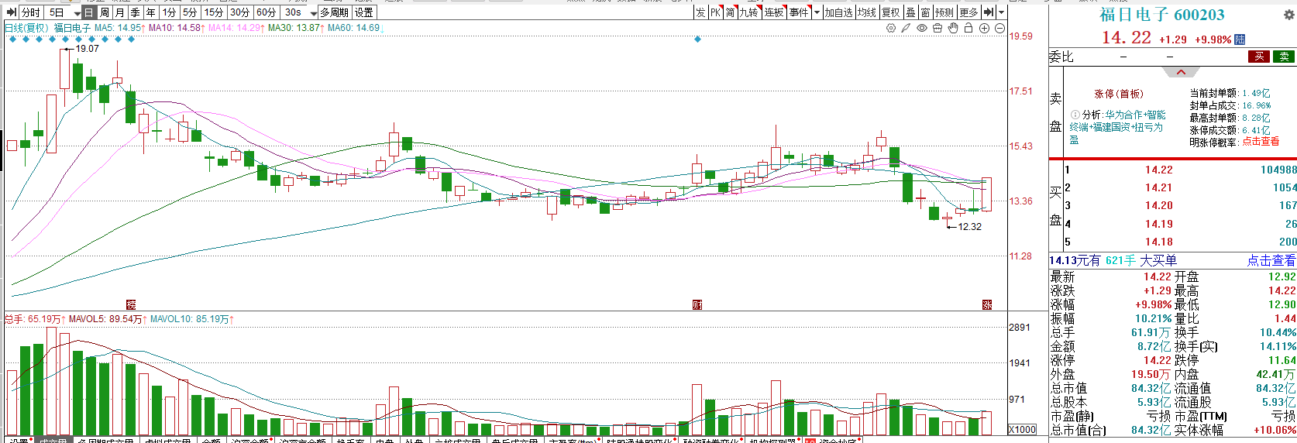This screenshot has height=443, width=1297.
Task: Click the red 买 buy button
Action: [1259, 57]
